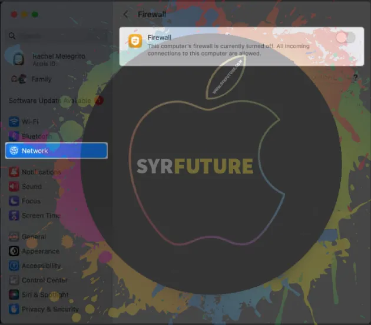
Task: Open the highlighted Network item
Action: [x=57, y=150]
